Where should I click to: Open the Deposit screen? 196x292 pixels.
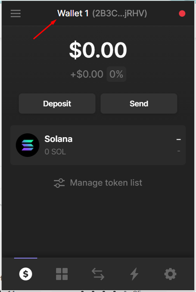(x=57, y=104)
